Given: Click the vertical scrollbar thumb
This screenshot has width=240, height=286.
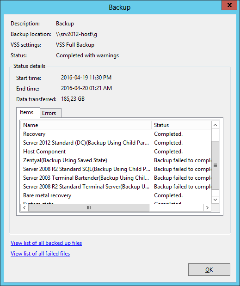Looking at the screenshot, I should [215, 165].
